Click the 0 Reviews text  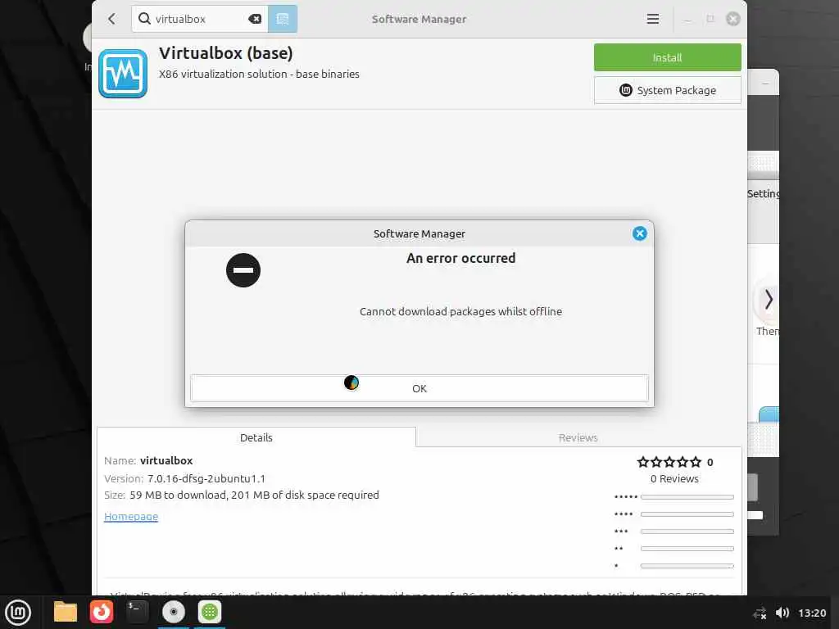click(674, 478)
